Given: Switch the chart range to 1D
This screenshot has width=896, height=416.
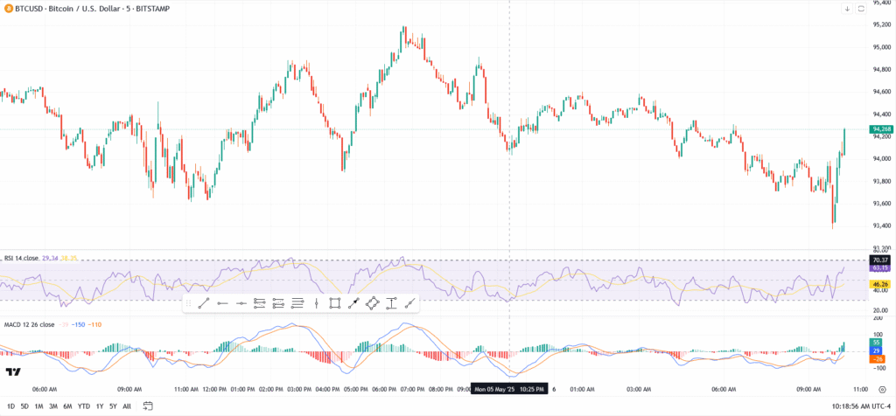Looking at the screenshot, I should (x=10, y=406).
